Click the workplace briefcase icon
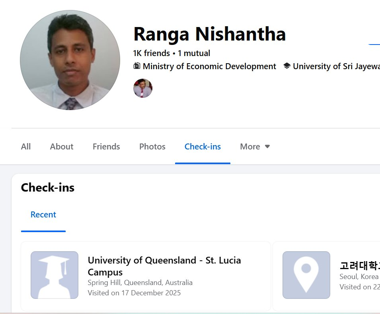This screenshot has height=314, width=380. point(137,66)
